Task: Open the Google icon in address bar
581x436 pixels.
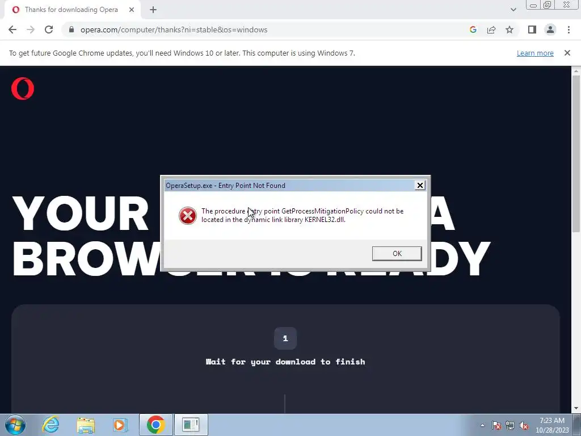Action: click(x=473, y=30)
